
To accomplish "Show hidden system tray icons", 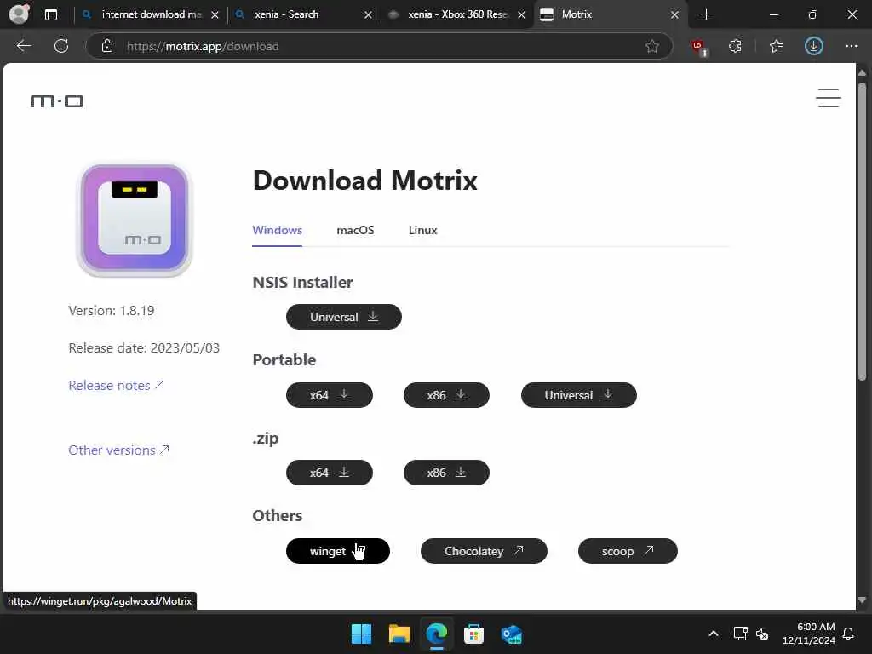I will [x=713, y=634].
